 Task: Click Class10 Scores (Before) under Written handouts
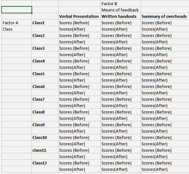tap(121, 138)
